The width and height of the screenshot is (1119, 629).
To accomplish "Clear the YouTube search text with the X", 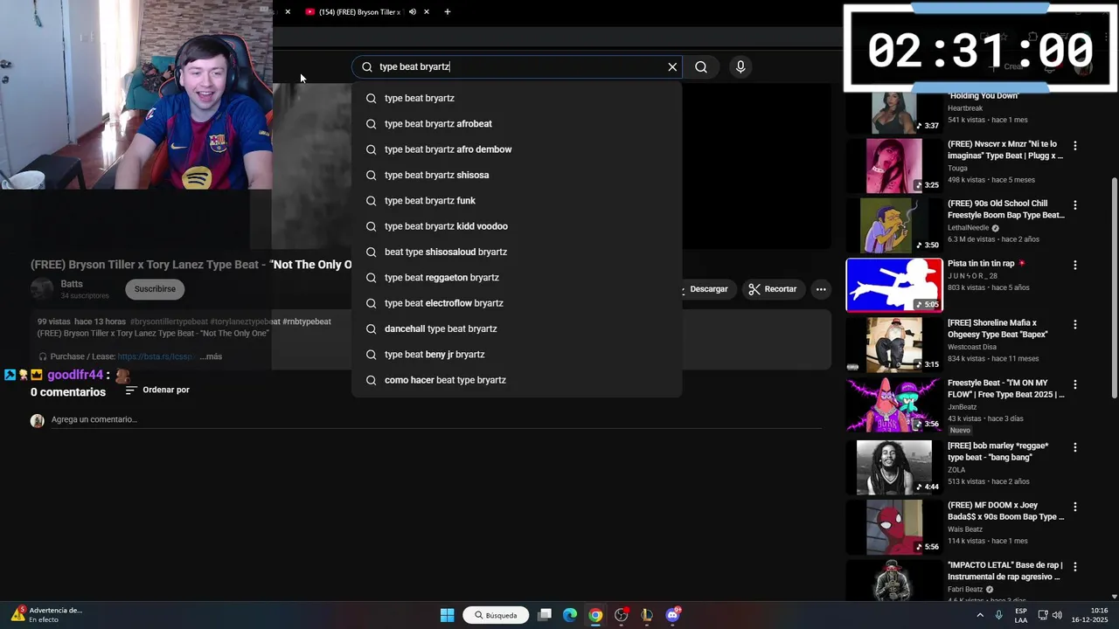I will pyautogui.click(x=672, y=67).
